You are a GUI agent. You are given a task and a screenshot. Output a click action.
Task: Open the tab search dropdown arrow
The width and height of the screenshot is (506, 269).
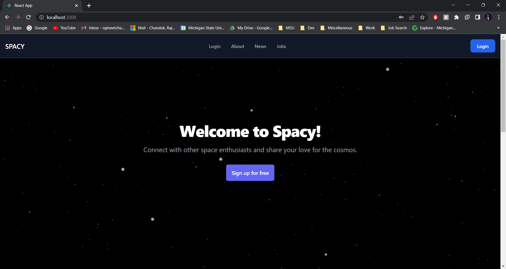coord(453,5)
